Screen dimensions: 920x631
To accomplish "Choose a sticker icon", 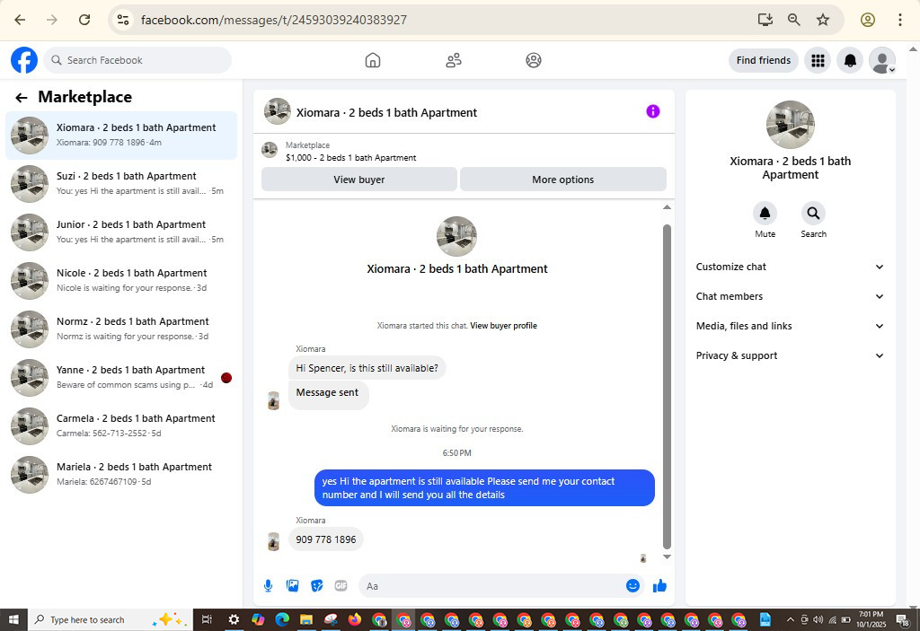I will (x=317, y=586).
